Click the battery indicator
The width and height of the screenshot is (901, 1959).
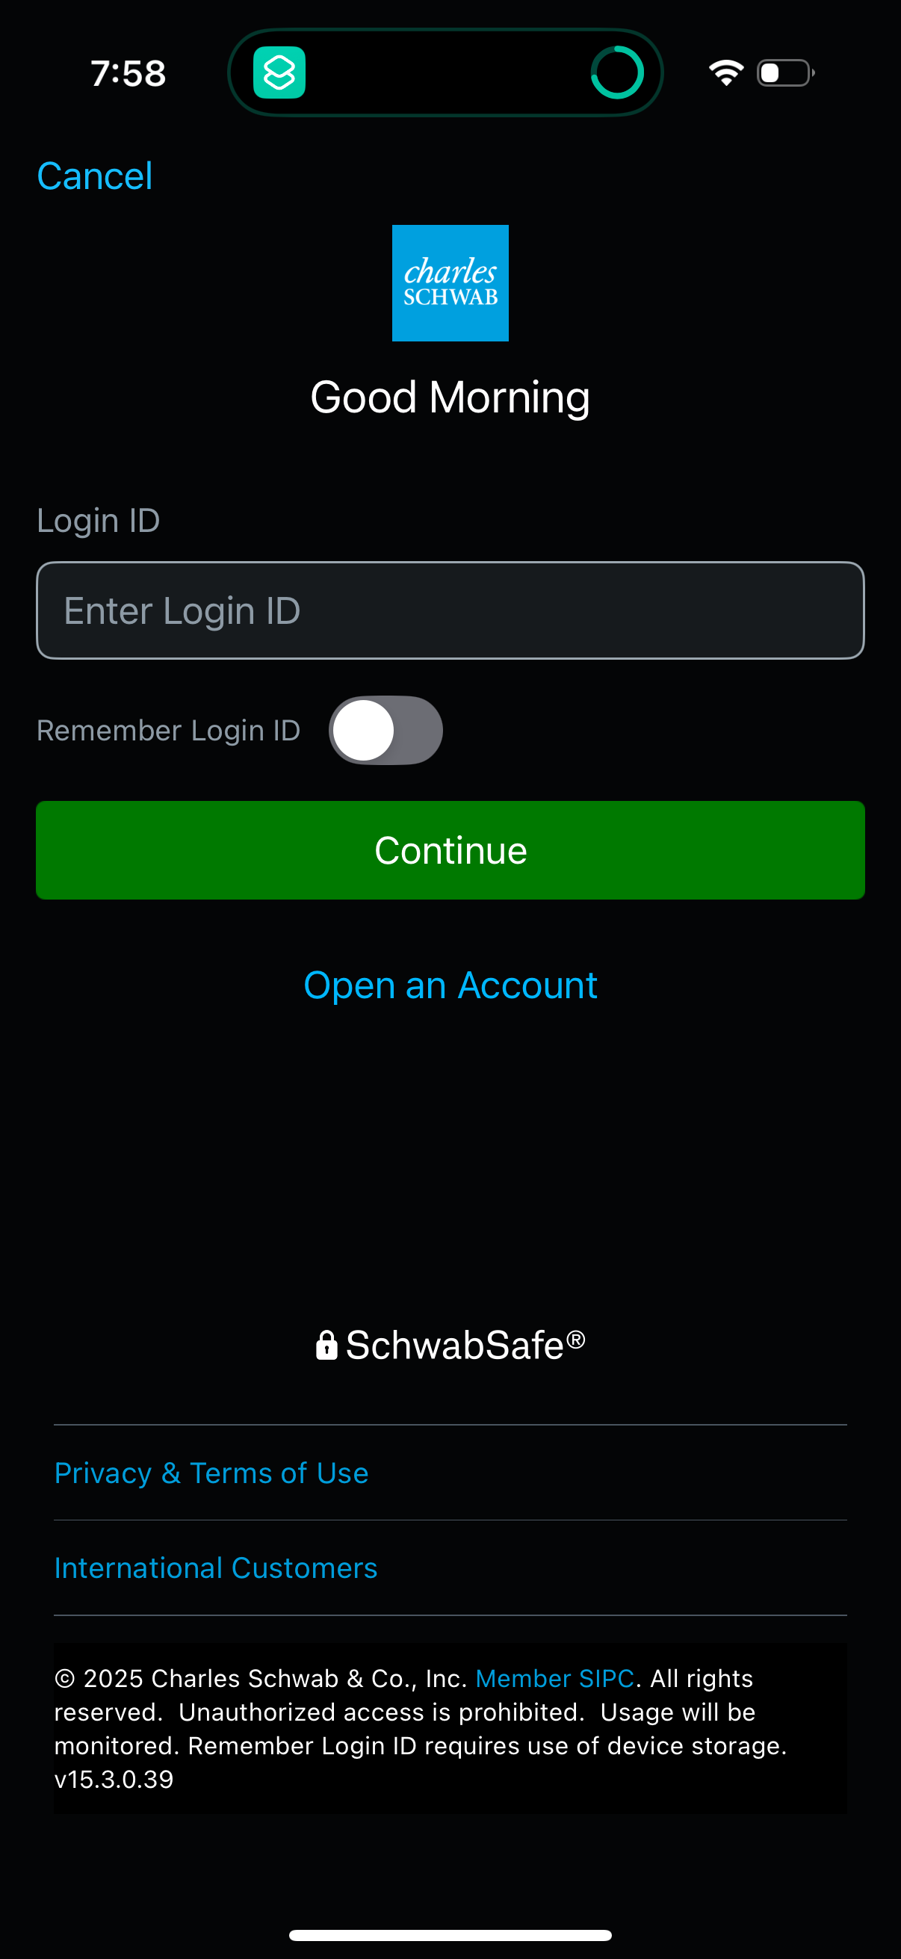pos(784,72)
